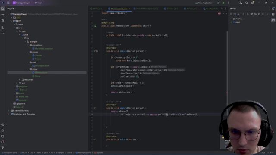Viewport: 276px width, 155px height.
Task: Debug RestApplication with the bug icon
Action: 223,3
